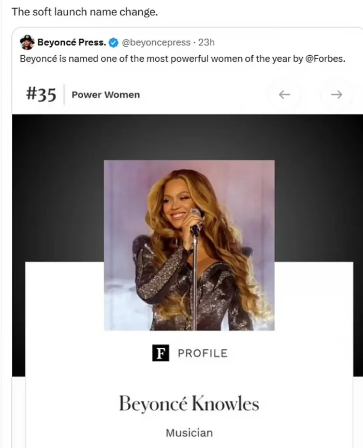
Task: Click the Forbes F logo icon
Action: click(160, 353)
